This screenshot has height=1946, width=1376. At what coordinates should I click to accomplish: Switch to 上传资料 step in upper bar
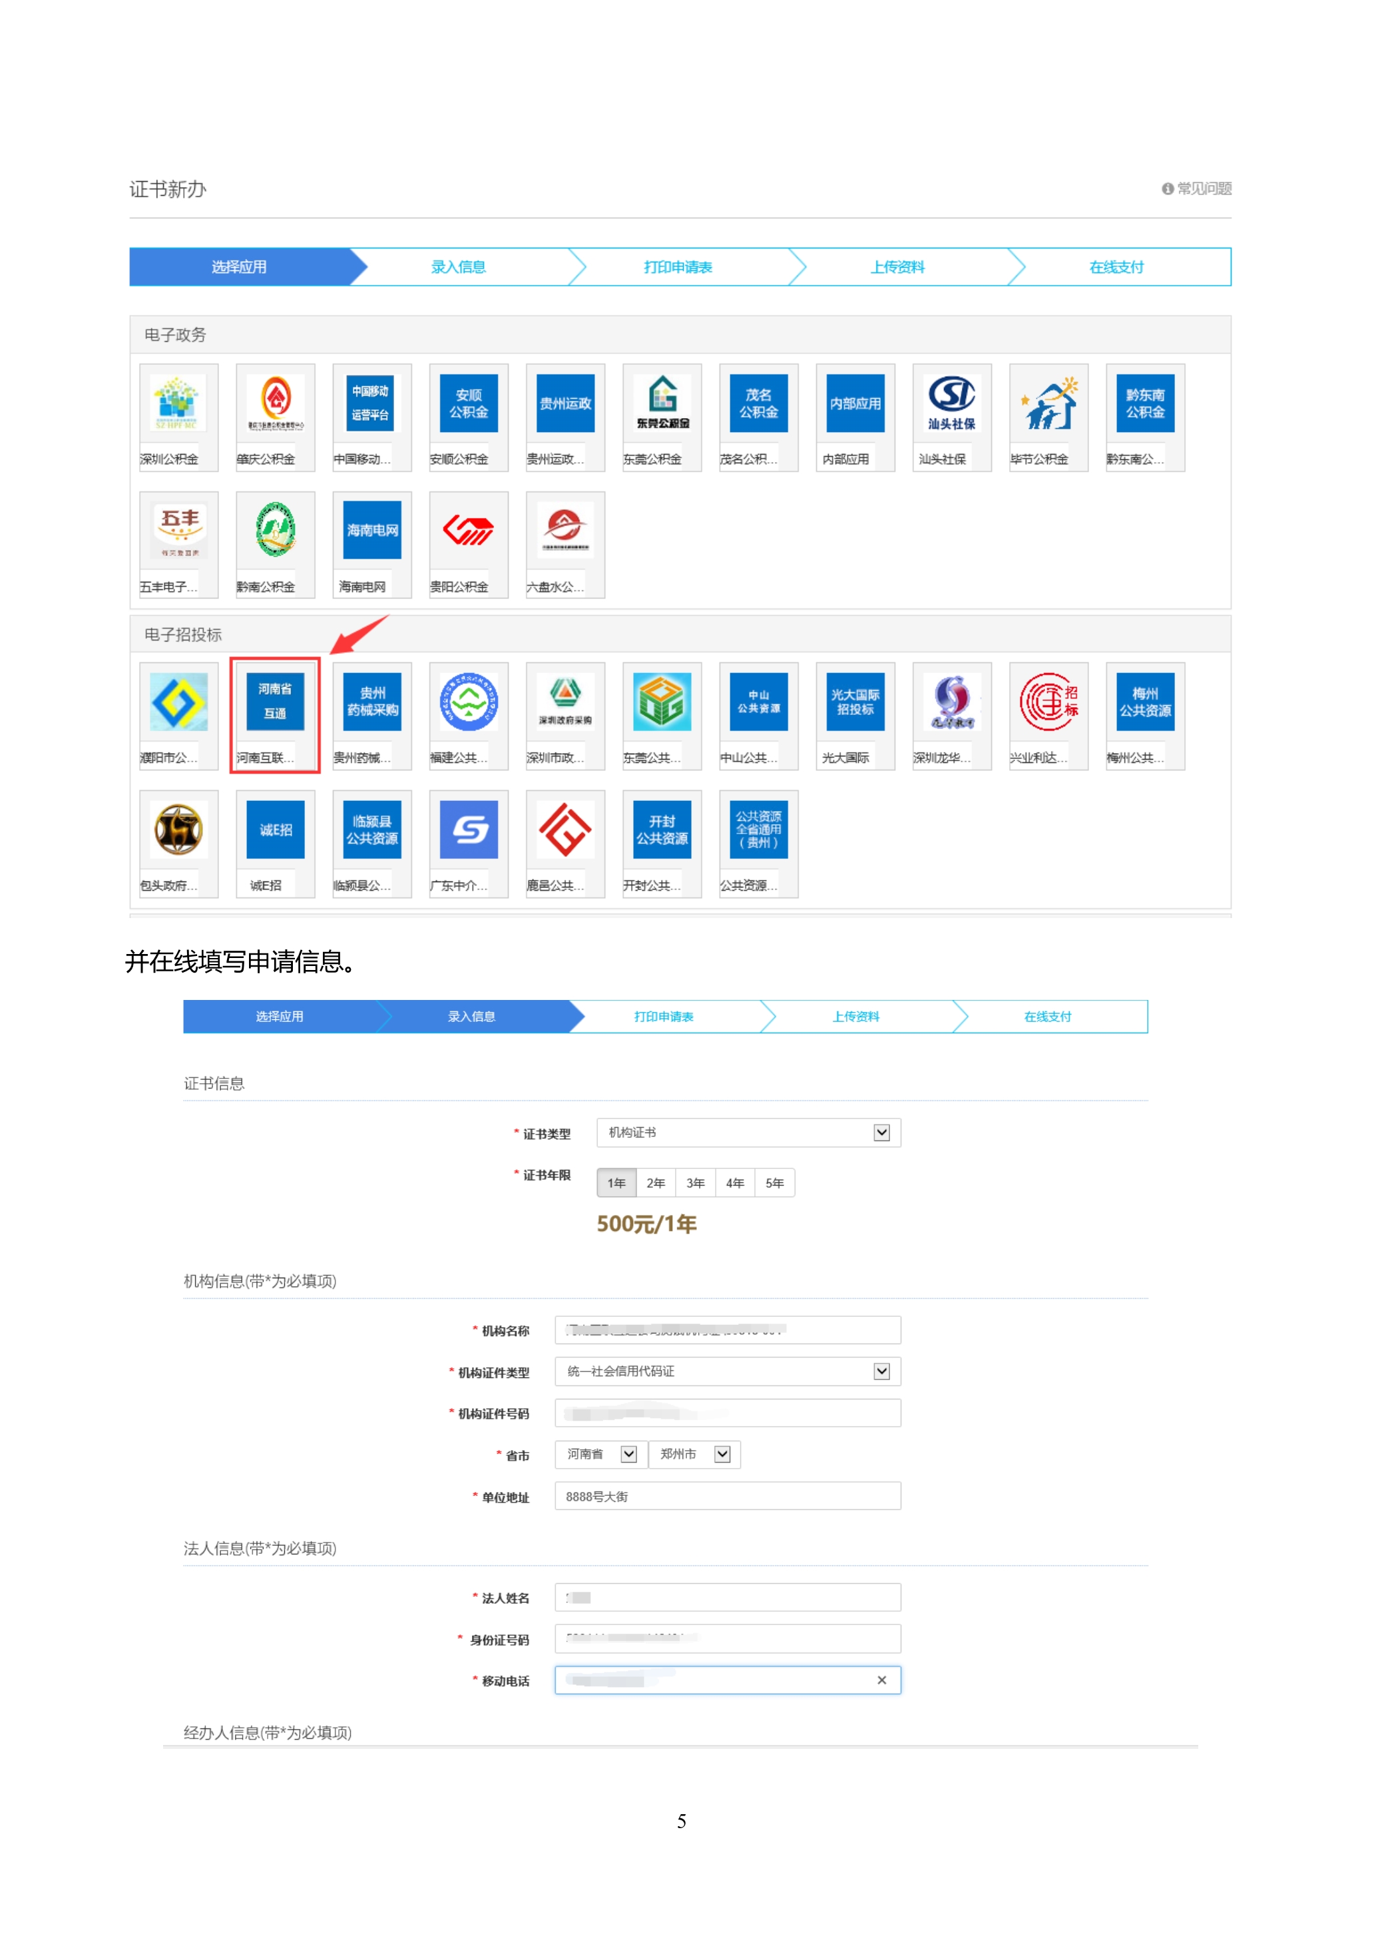pos(897,267)
